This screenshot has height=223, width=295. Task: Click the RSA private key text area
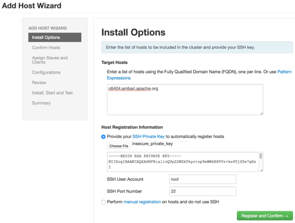(x=182, y=162)
